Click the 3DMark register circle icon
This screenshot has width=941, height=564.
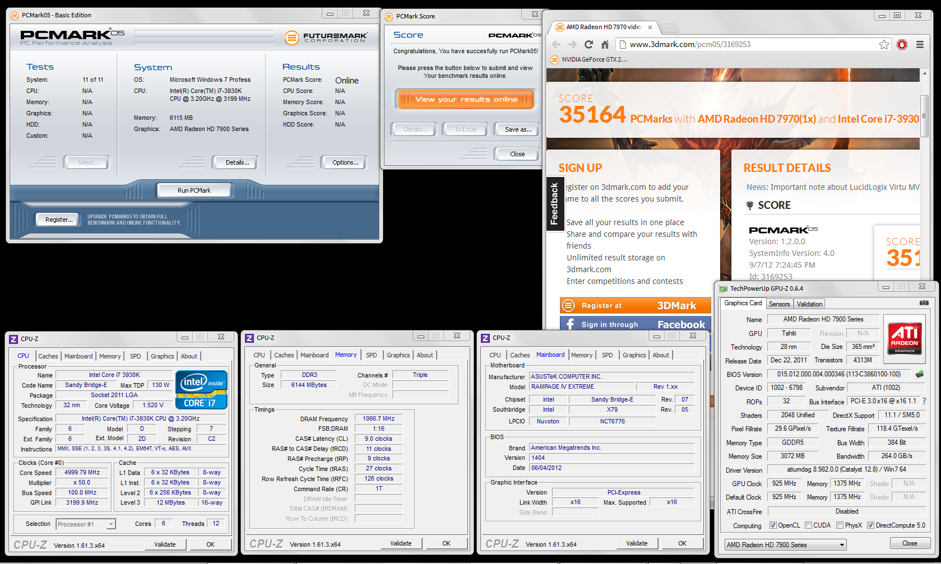tap(568, 306)
